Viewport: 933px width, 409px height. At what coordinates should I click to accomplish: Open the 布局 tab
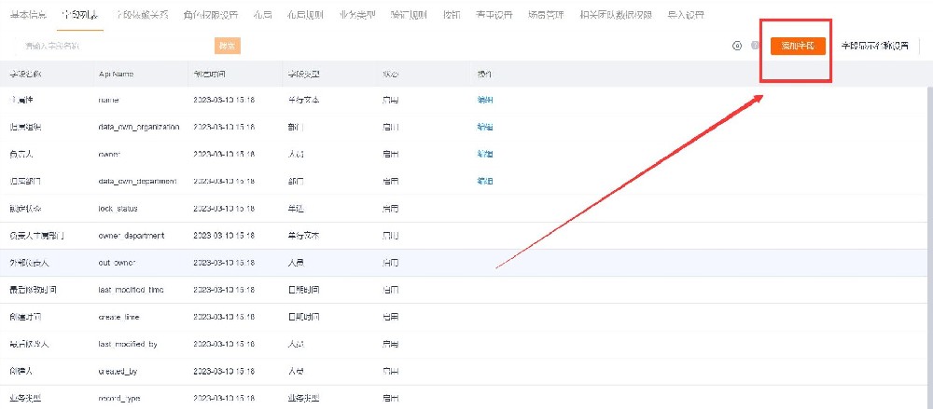[262, 15]
